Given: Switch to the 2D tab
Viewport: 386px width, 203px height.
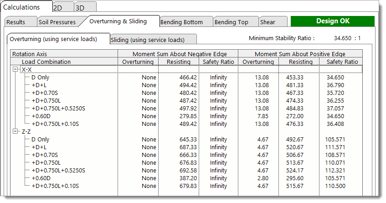Looking at the screenshot, I should [58, 8].
